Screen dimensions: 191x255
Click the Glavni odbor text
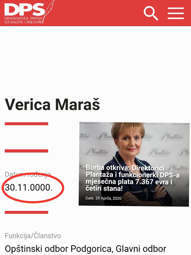click(x=141, y=249)
